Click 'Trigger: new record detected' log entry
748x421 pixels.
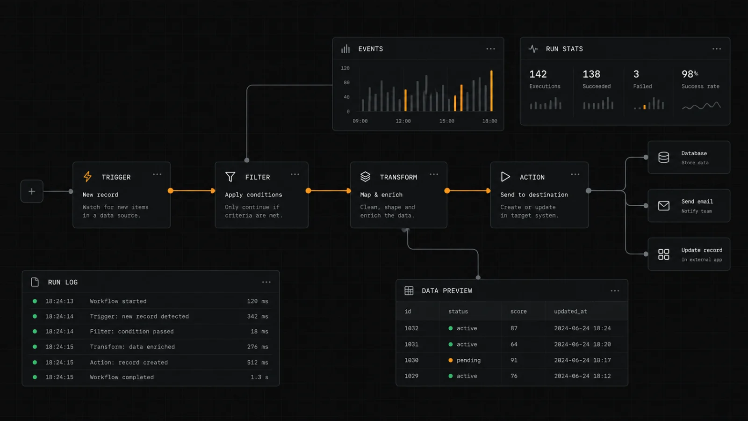point(151,317)
